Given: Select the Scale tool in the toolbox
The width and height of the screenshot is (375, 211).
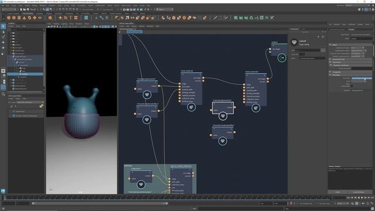Looking at the screenshot, I should coord(3,53).
